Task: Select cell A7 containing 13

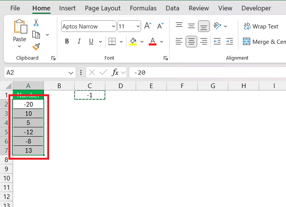Action: 28,150
